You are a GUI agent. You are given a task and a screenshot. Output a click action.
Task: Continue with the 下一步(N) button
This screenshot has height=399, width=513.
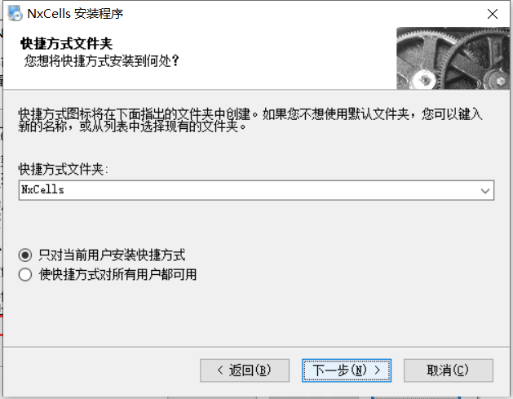click(x=347, y=370)
